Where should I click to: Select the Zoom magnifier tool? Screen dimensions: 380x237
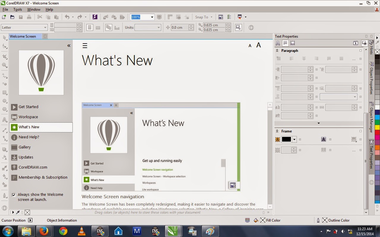pos(4,65)
